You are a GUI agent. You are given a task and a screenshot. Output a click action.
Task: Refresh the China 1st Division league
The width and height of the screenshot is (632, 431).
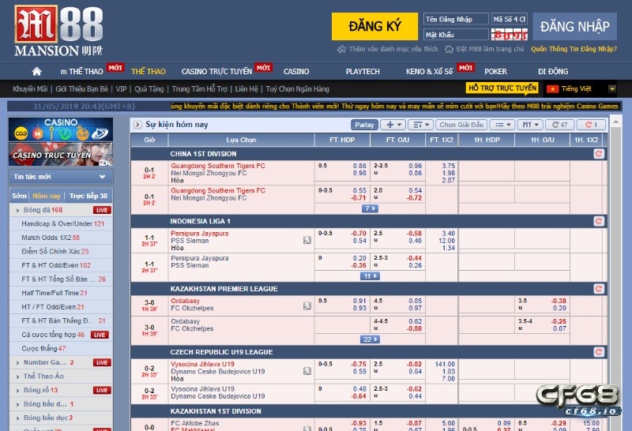(x=599, y=154)
